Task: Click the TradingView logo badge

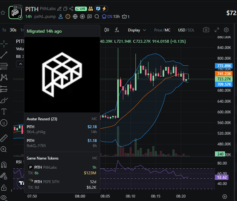Action: click(21, 183)
